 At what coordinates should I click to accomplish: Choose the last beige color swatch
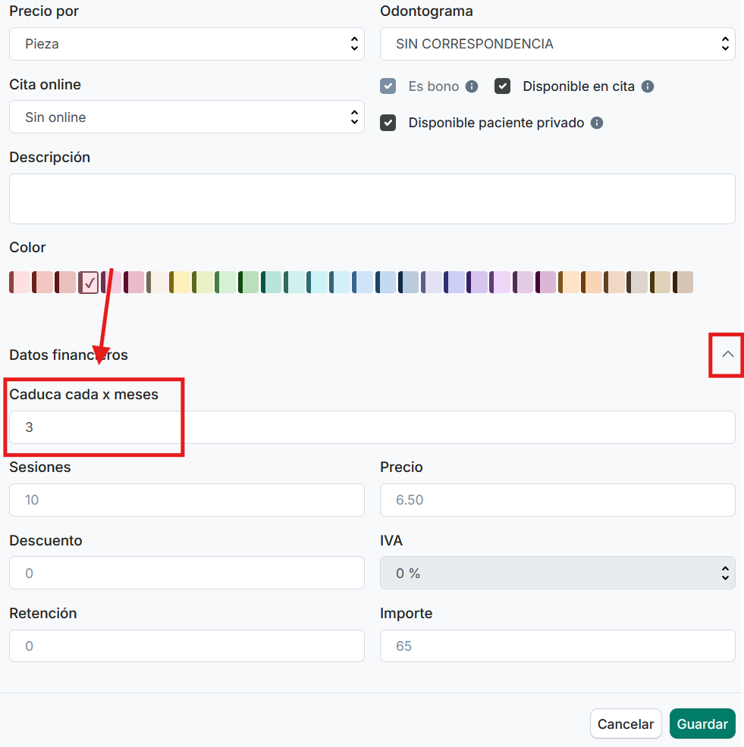683,283
